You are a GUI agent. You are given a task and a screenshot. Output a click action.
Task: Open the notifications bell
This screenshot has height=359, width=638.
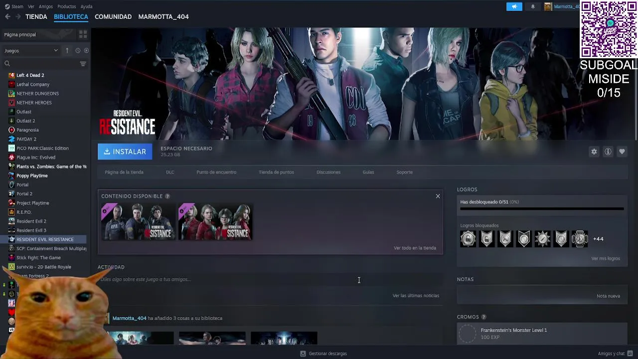tap(533, 6)
